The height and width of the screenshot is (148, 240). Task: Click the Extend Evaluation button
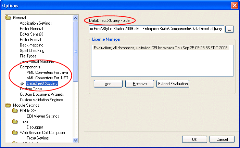[173, 84]
